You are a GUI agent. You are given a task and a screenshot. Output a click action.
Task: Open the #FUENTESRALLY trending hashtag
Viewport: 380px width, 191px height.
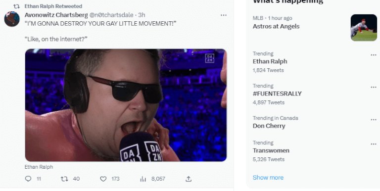(277, 94)
